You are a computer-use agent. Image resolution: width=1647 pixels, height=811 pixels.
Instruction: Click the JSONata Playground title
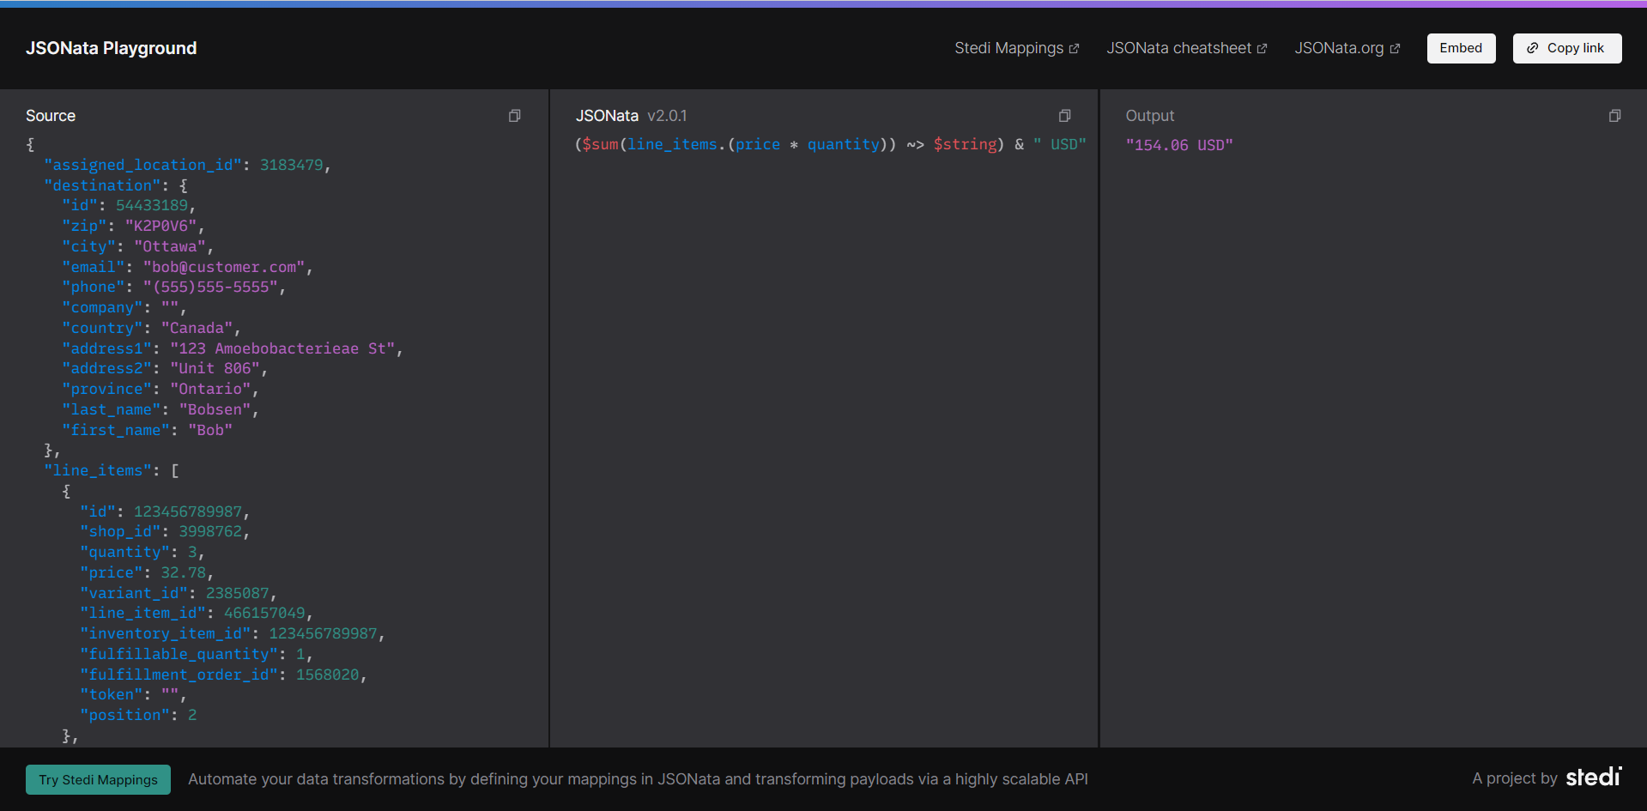click(x=112, y=48)
